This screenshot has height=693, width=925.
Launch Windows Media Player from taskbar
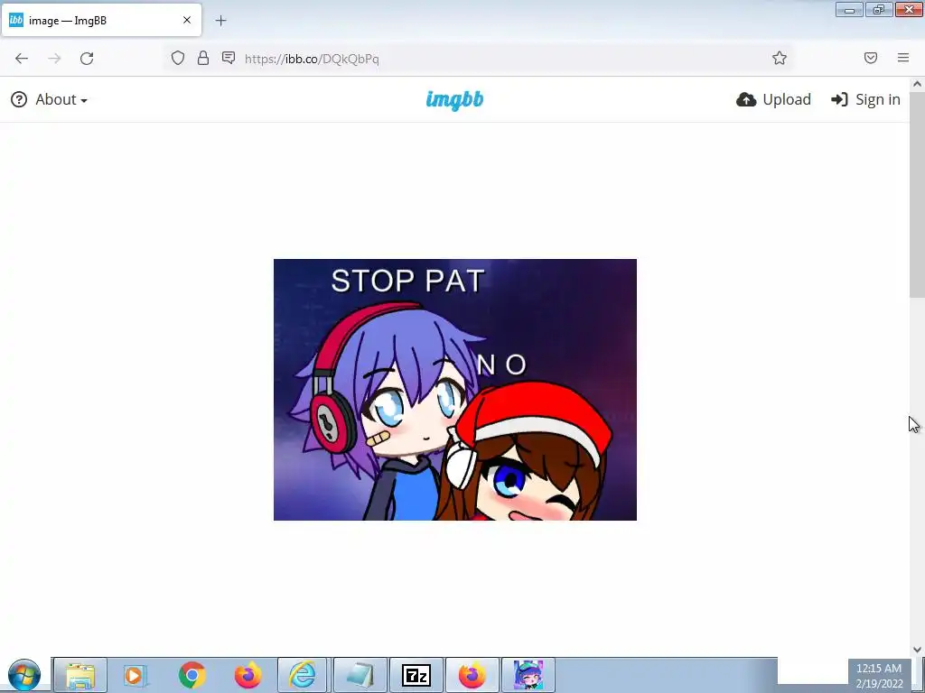pos(135,675)
